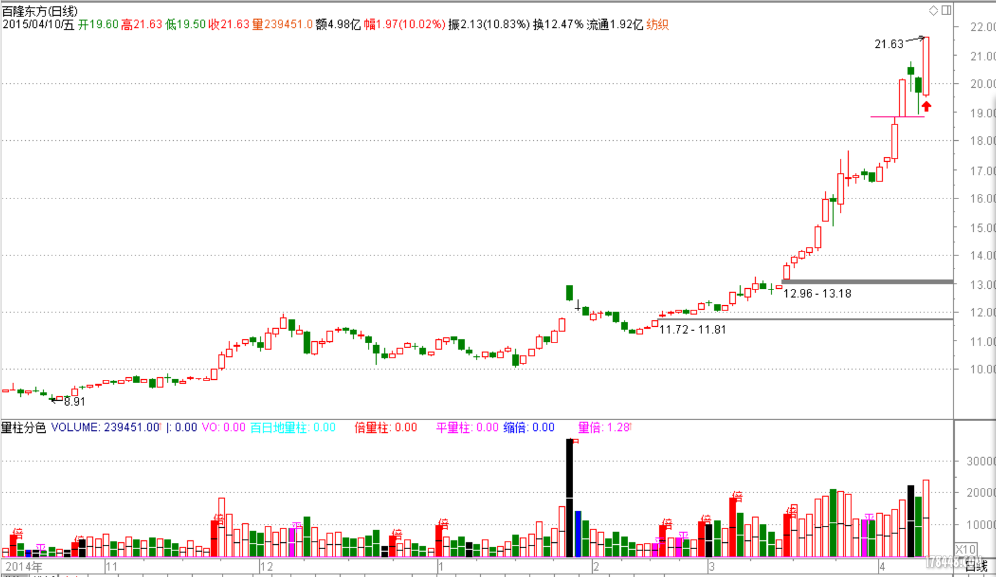Click the 量柱分色 indicator name
Screen dimensions: 996x577
click(23, 428)
